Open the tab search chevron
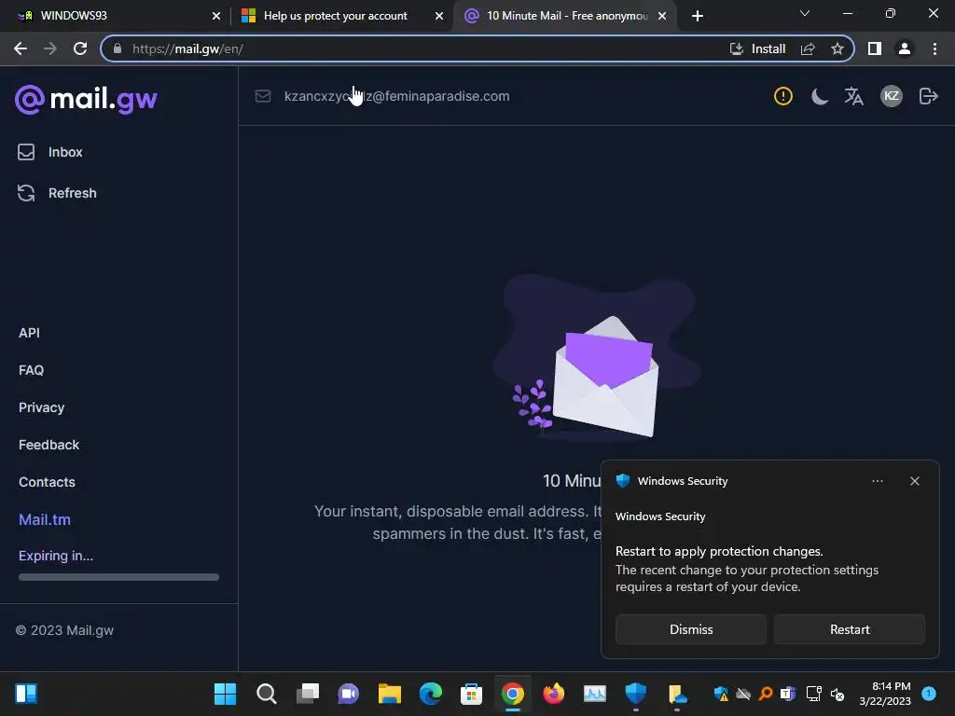 pos(805,13)
